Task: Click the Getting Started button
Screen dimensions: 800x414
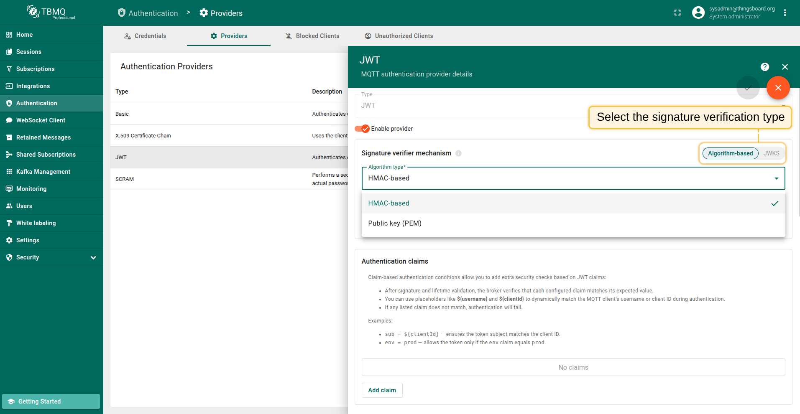Action: pyautogui.click(x=51, y=401)
